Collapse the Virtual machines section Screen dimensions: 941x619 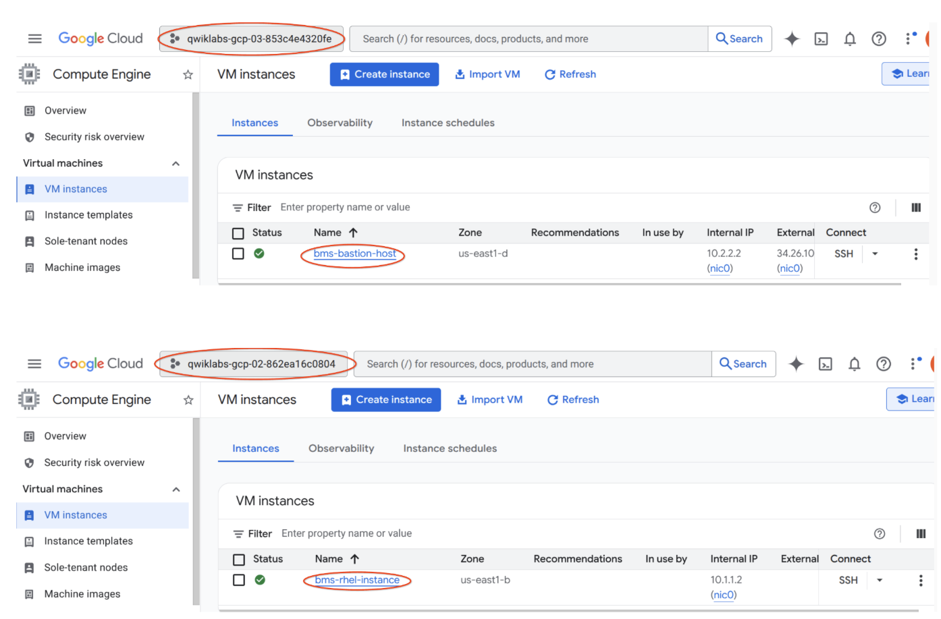(176, 163)
